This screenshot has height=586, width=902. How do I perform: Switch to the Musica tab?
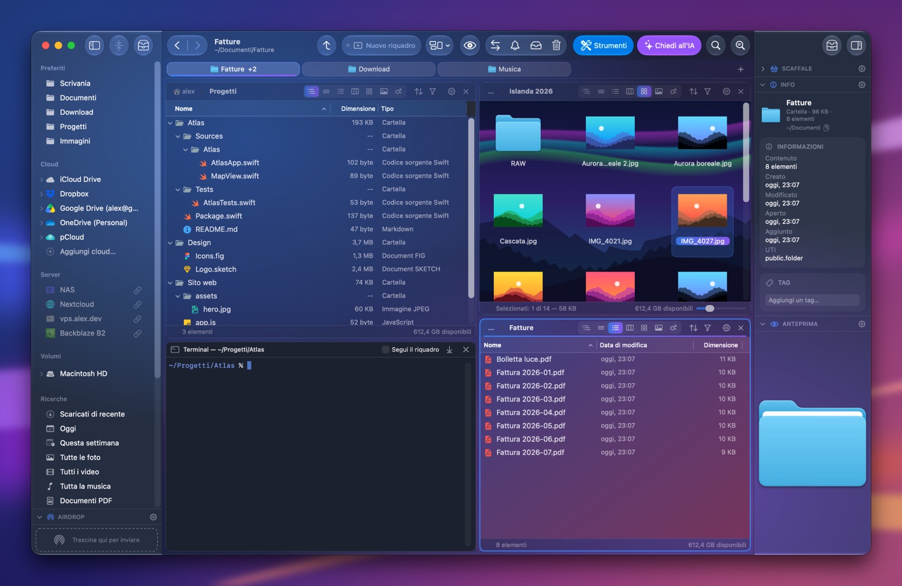(504, 69)
